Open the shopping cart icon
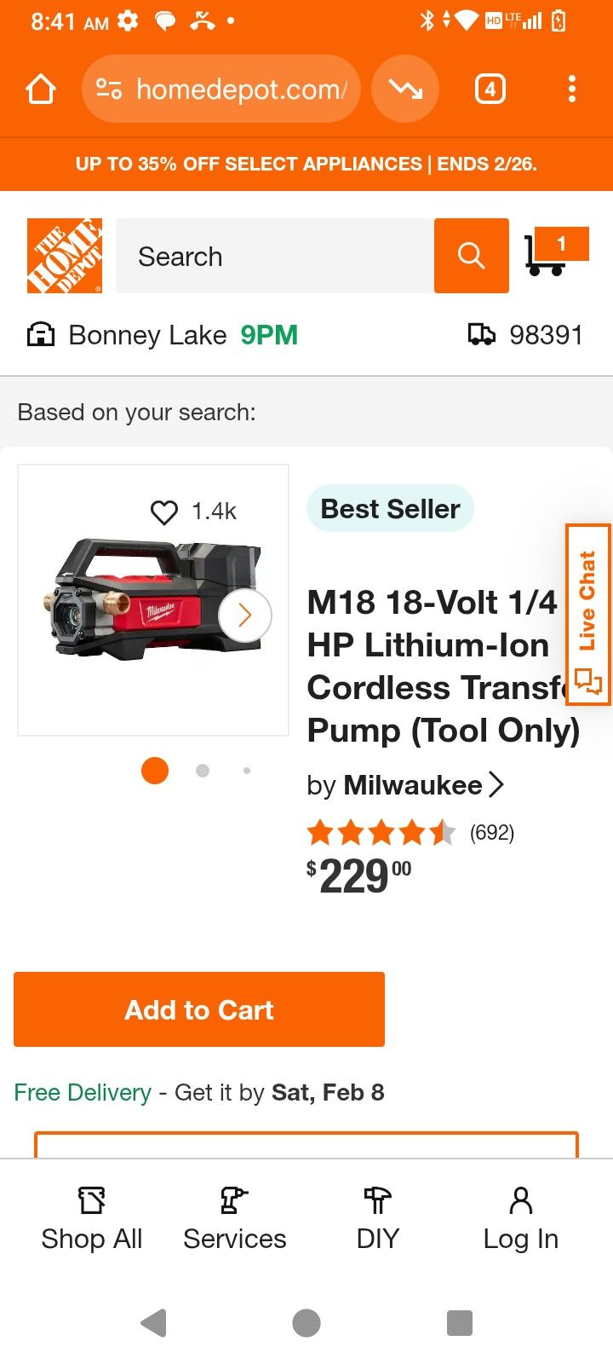The height and width of the screenshot is (1364, 613). point(554,253)
